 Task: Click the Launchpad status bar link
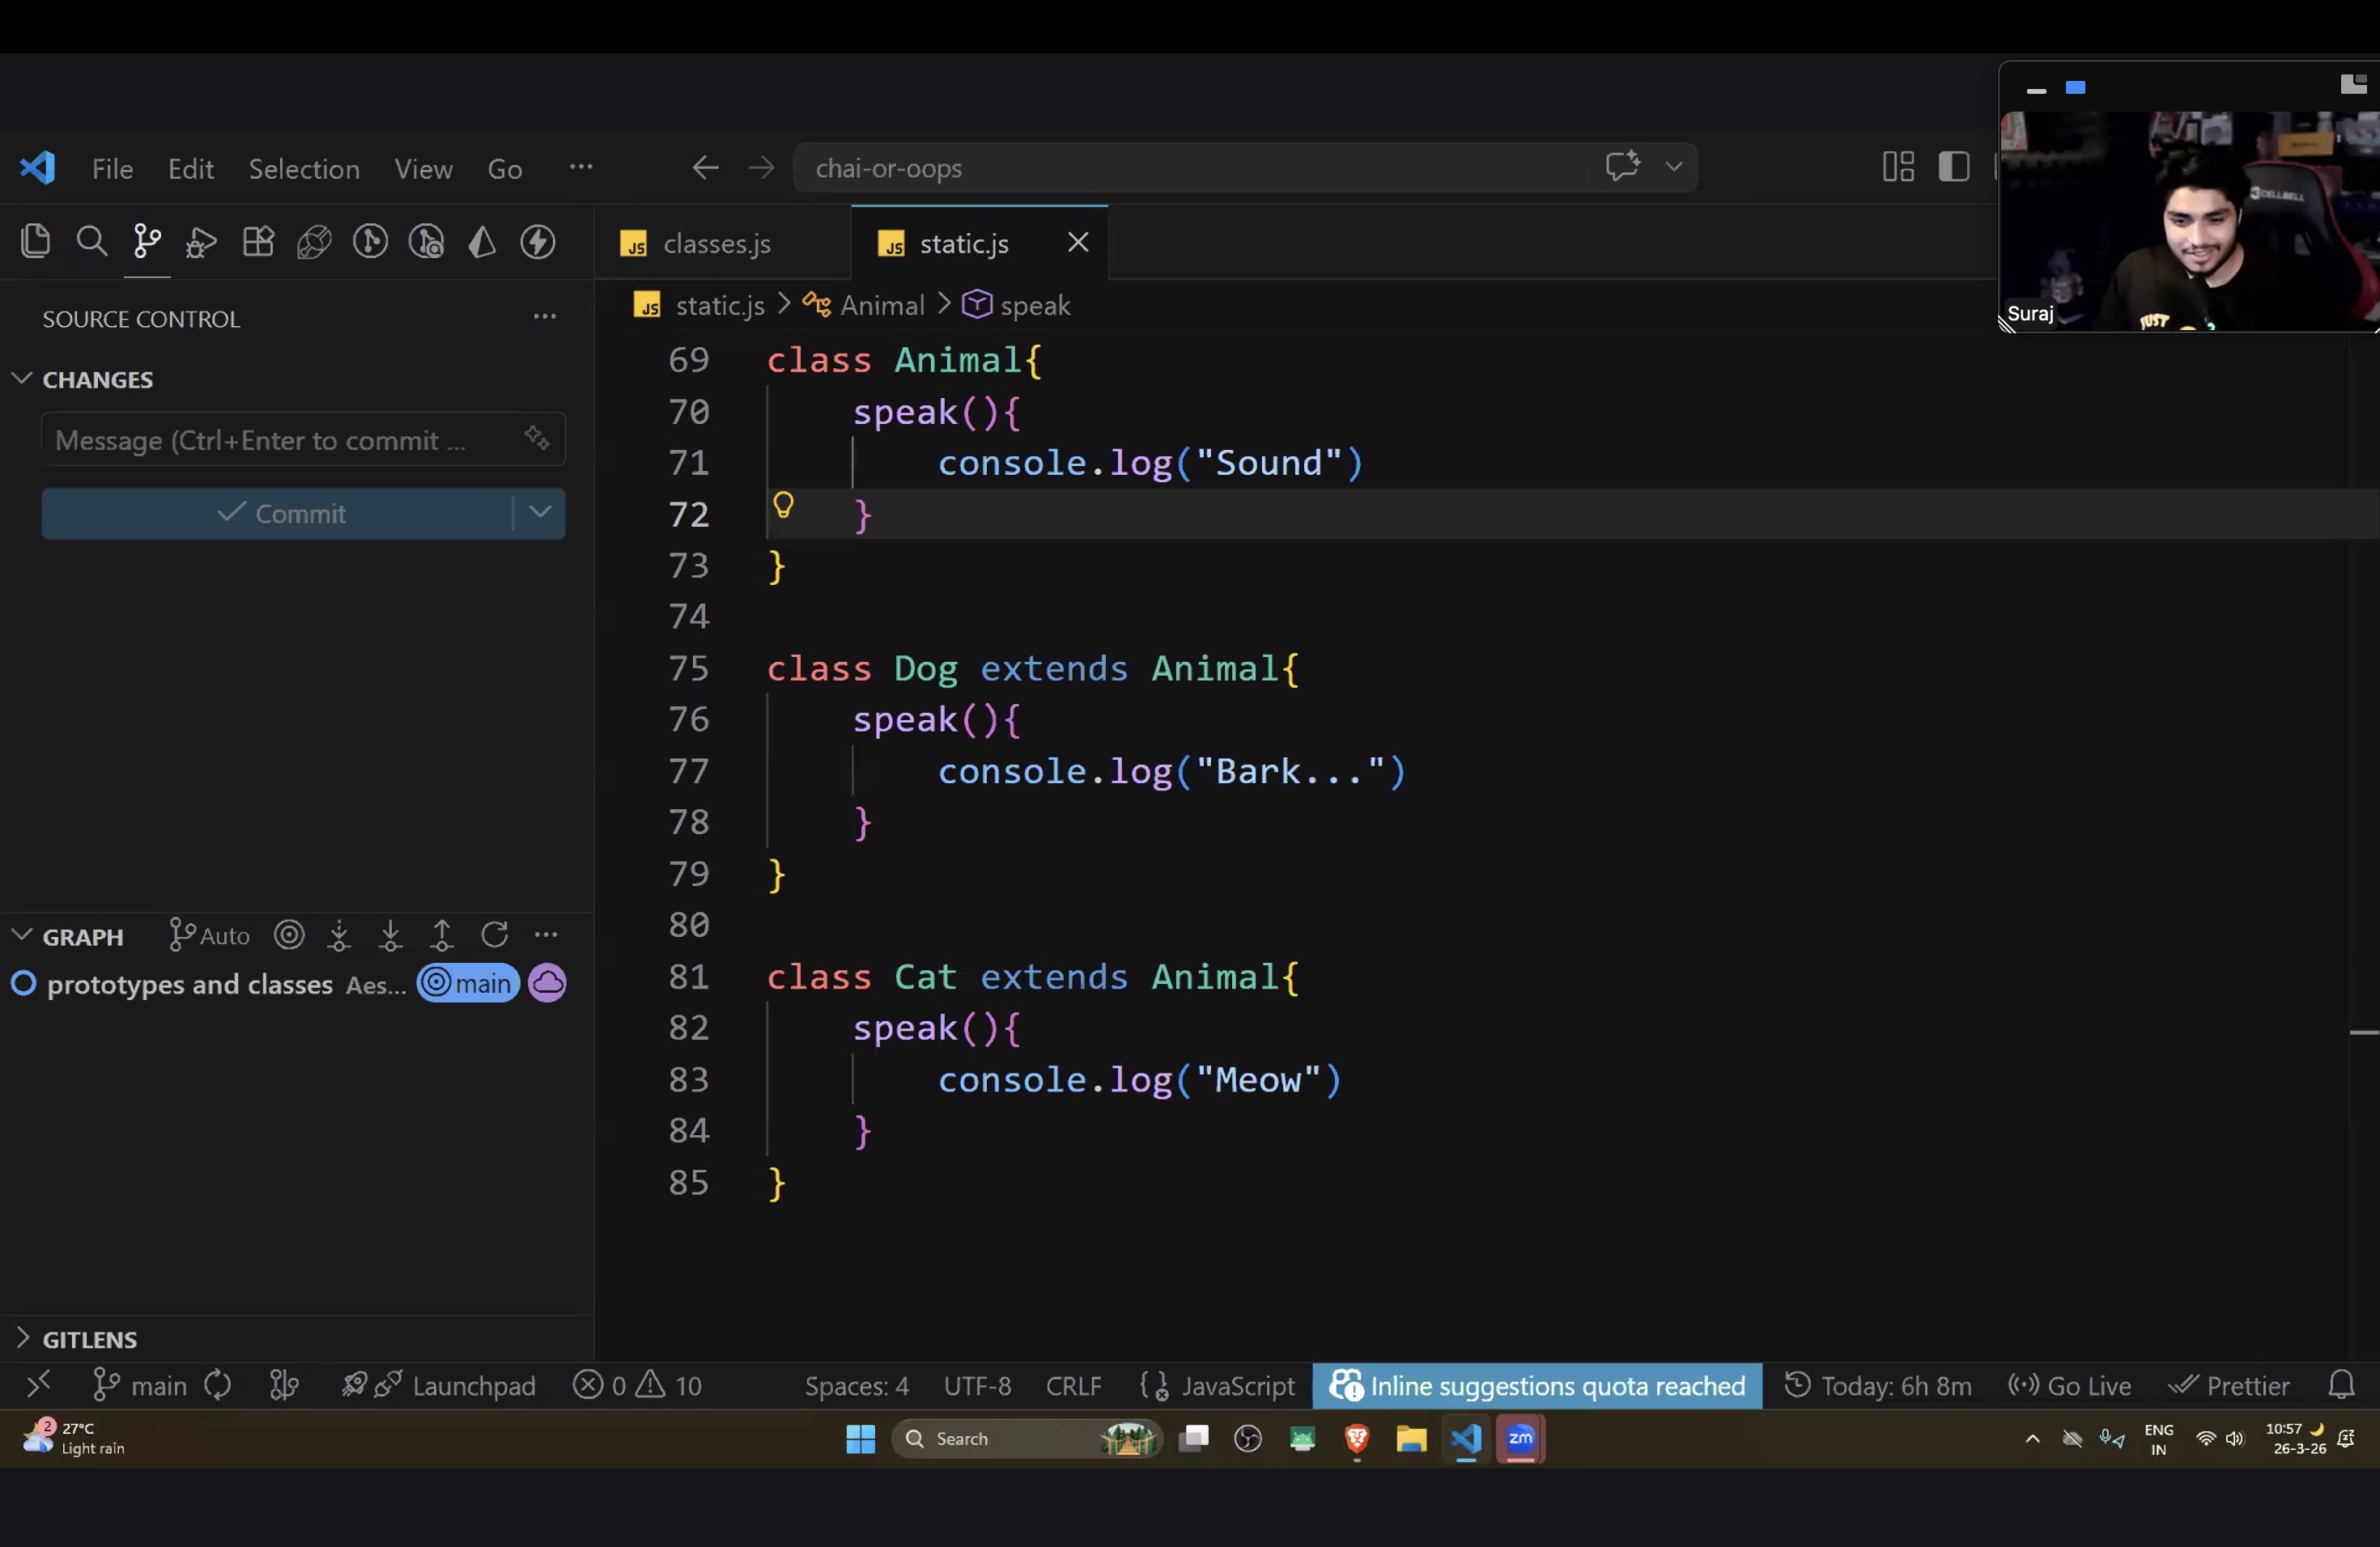(x=473, y=1386)
